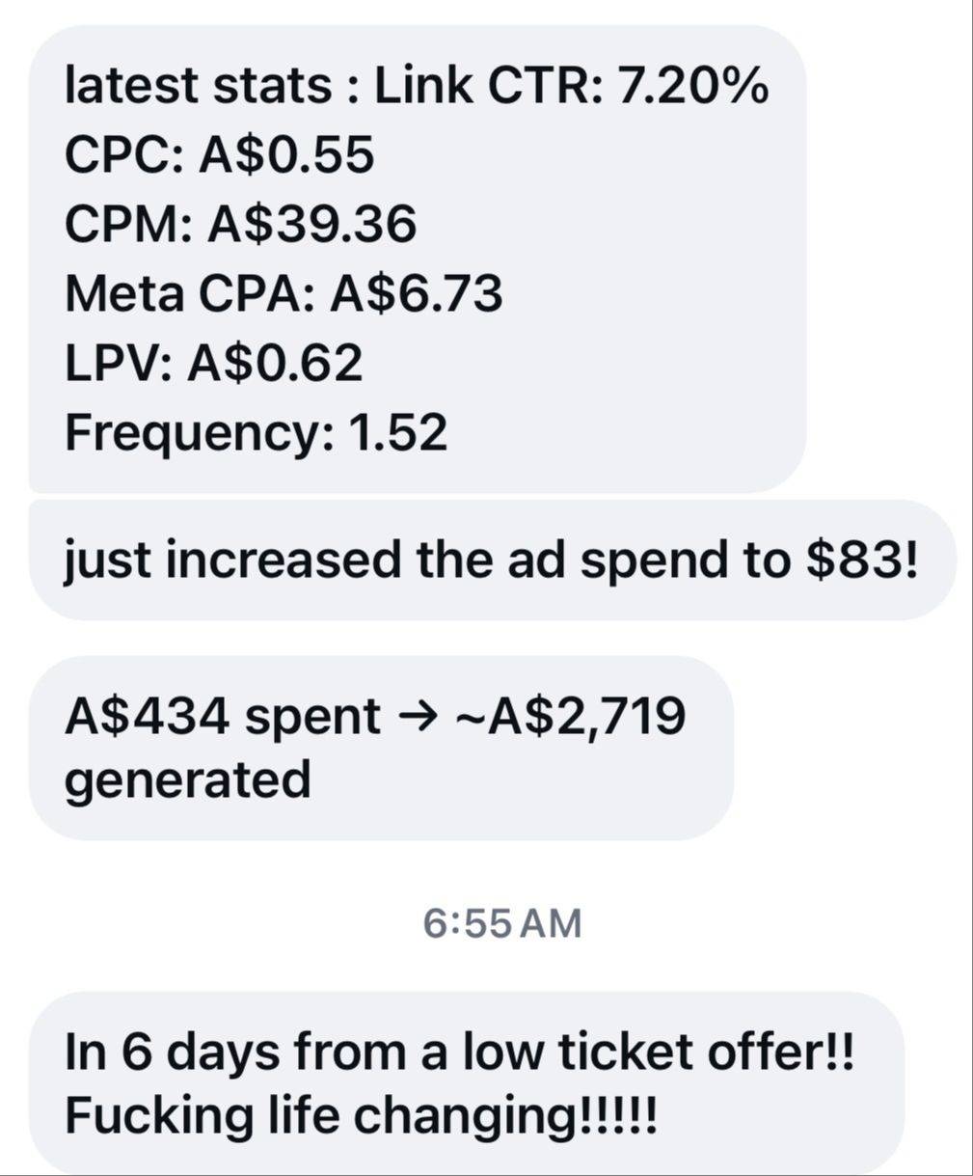The width and height of the screenshot is (973, 1176).
Task: Click the word 'generated' in the message
Action: pos(188,779)
